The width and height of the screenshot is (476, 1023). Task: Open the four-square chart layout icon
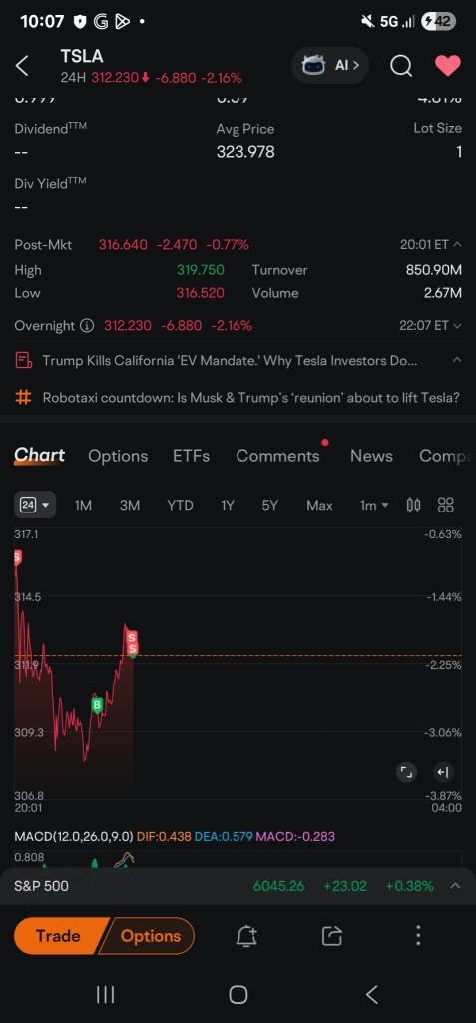click(x=446, y=505)
